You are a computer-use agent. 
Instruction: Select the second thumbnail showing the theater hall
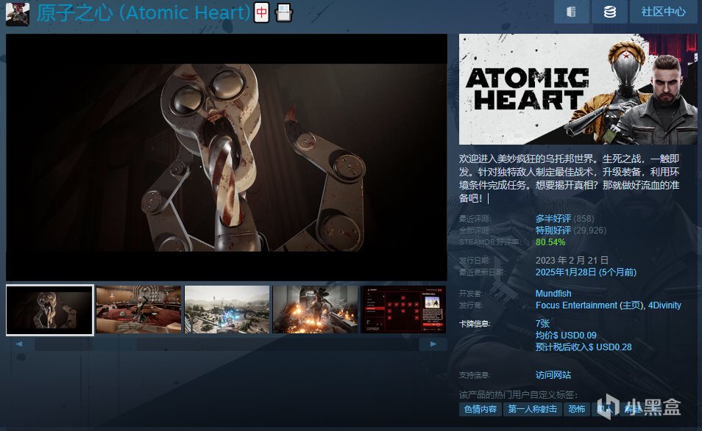(x=139, y=310)
